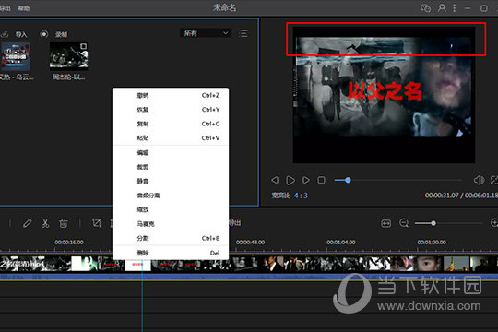Choose 分割 (Ctrl+B) in context menu
The height and width of the screenshot is (332, 498).
171,238
